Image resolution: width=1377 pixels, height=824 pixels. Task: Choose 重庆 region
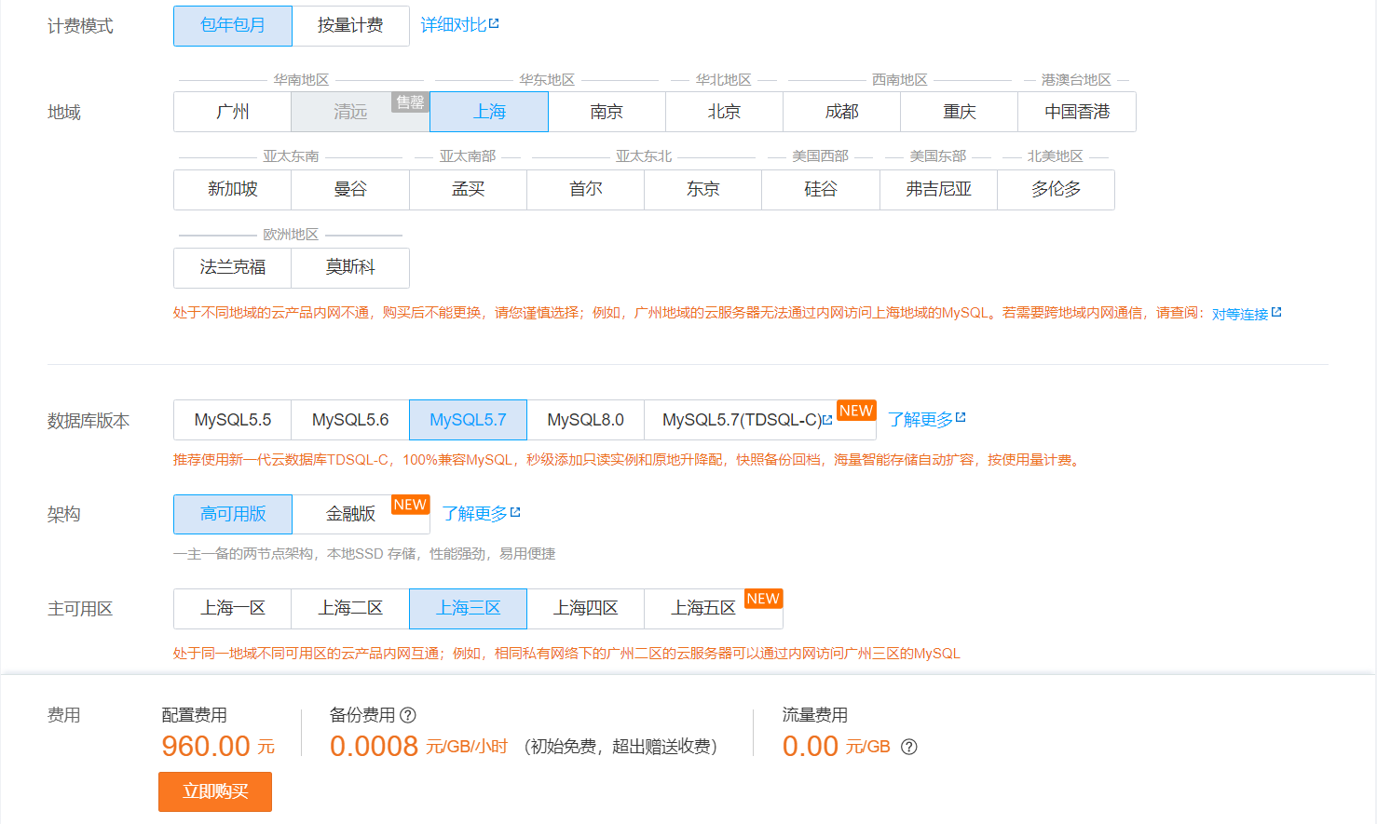[959, 112]
